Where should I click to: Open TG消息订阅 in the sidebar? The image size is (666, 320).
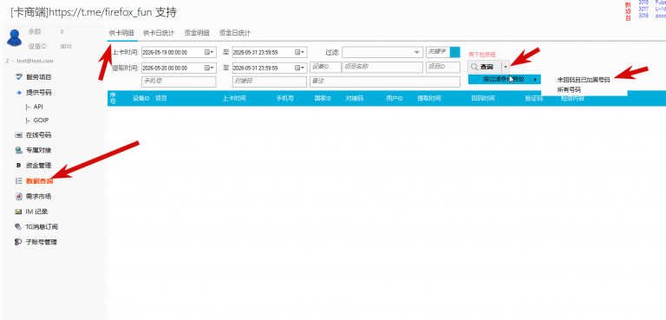point(42,227)
